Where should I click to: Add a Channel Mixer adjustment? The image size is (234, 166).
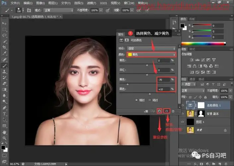click(211, 66)
